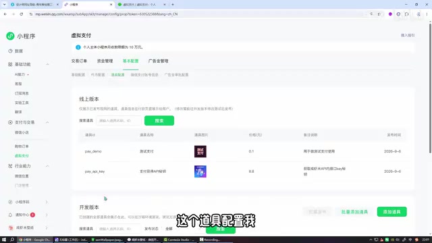Click the 支付与交易 circle icon in sidebar
Viewport: 432px width, 243px height.
[x=10, y=122]
